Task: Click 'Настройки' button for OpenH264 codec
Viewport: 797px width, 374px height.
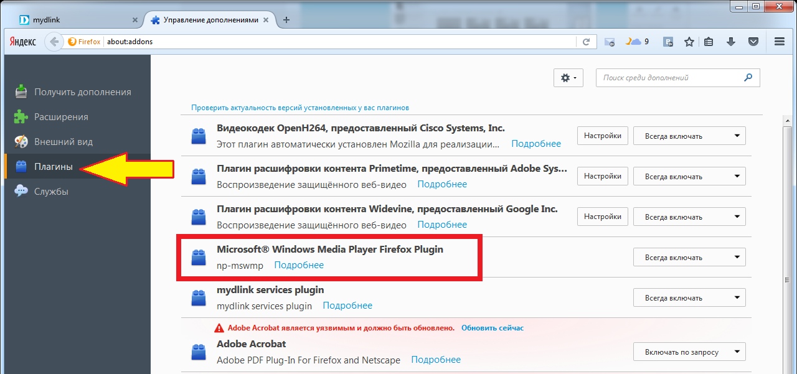Action: 602,136
